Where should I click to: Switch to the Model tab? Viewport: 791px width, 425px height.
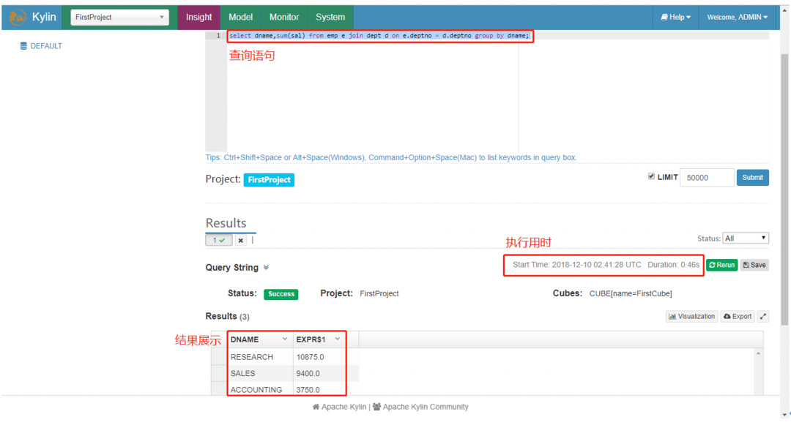pyautogui.click(x=241, y=17)
